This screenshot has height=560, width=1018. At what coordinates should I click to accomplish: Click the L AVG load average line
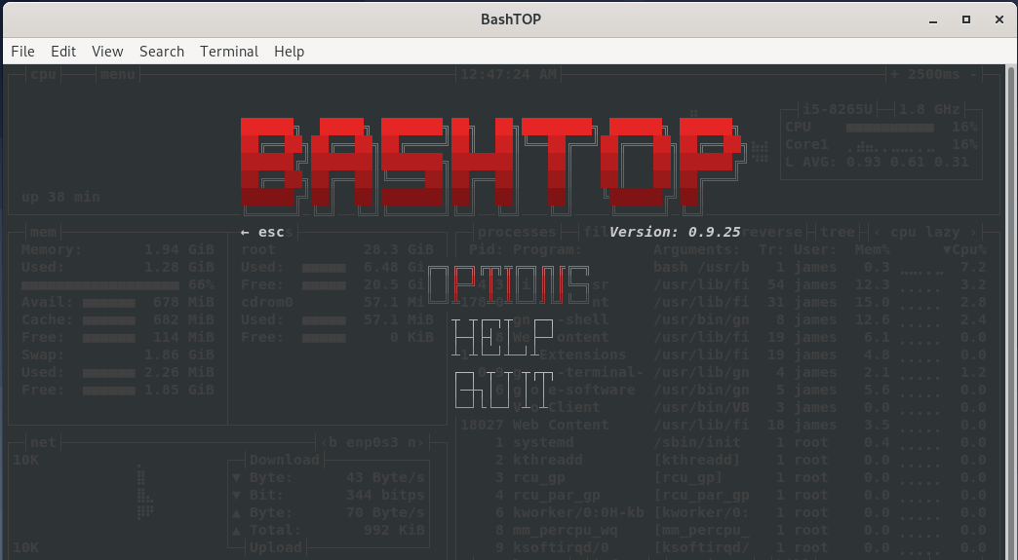pos(877,162)
